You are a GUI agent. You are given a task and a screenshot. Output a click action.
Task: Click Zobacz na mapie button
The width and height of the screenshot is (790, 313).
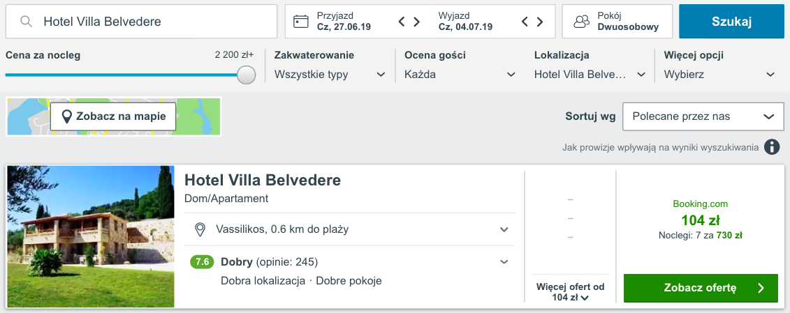(x=113, y=116)
